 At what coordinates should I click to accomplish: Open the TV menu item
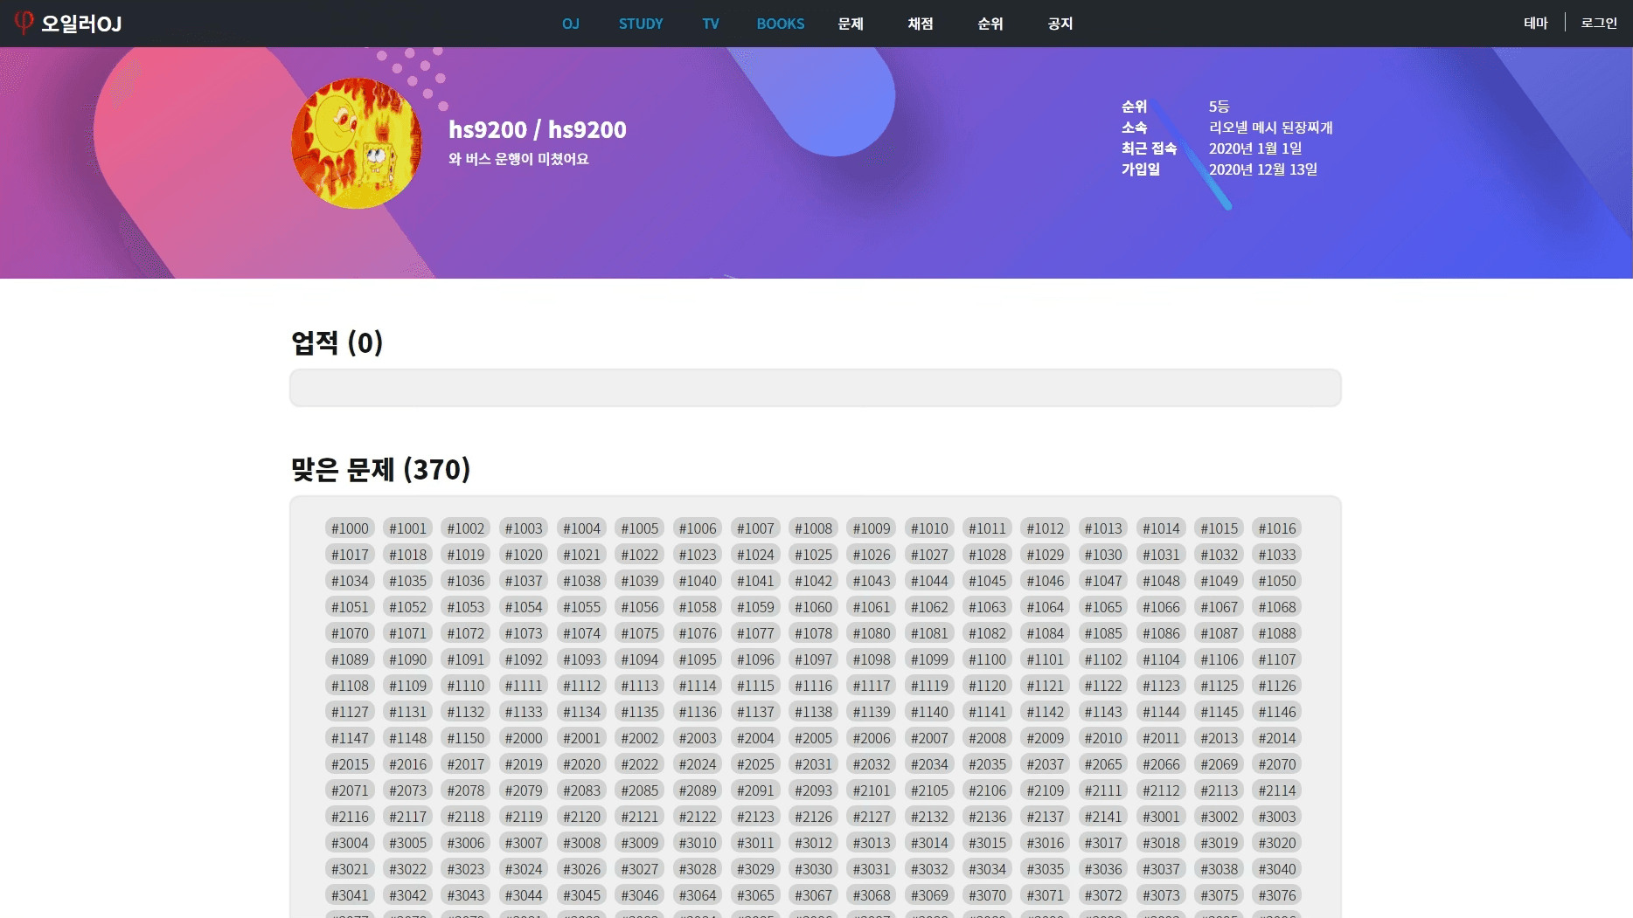711,24
